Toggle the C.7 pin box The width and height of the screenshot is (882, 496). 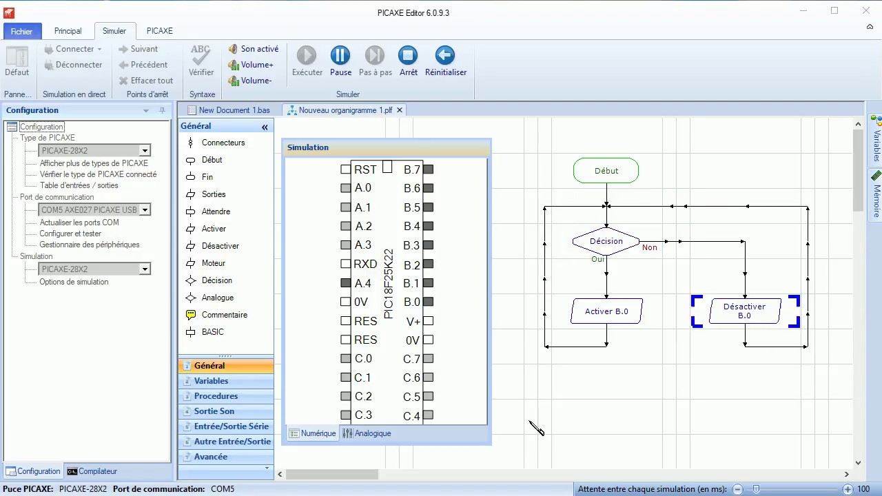(x=428, y=358)
